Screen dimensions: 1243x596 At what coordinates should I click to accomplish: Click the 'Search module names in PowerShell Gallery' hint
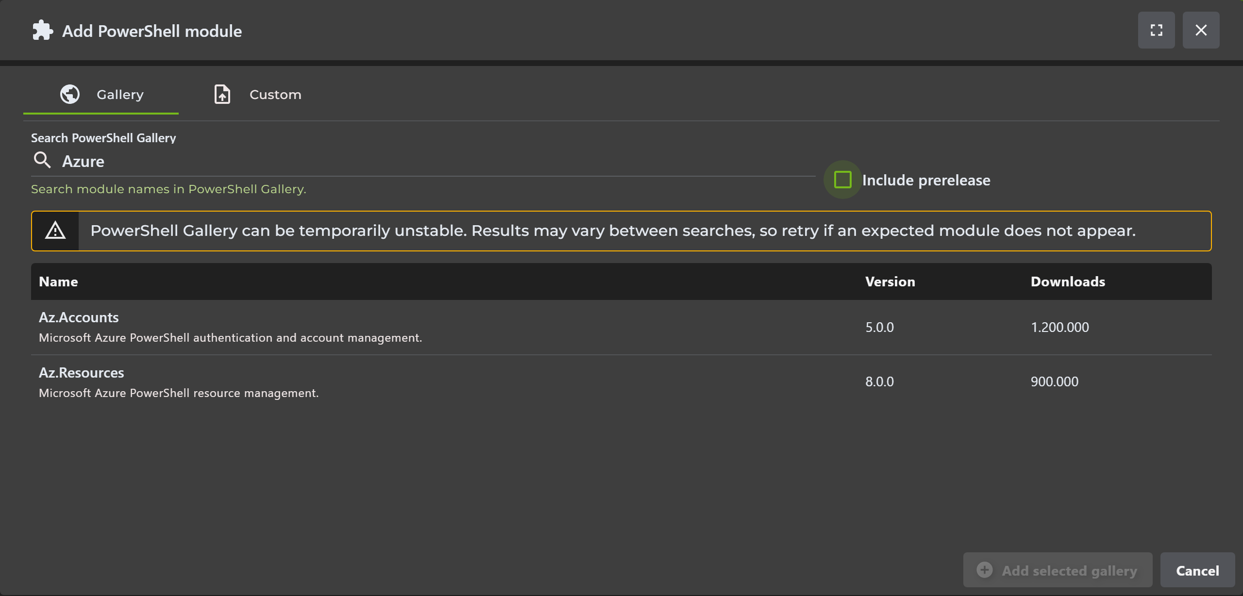(x=168, y=189)
